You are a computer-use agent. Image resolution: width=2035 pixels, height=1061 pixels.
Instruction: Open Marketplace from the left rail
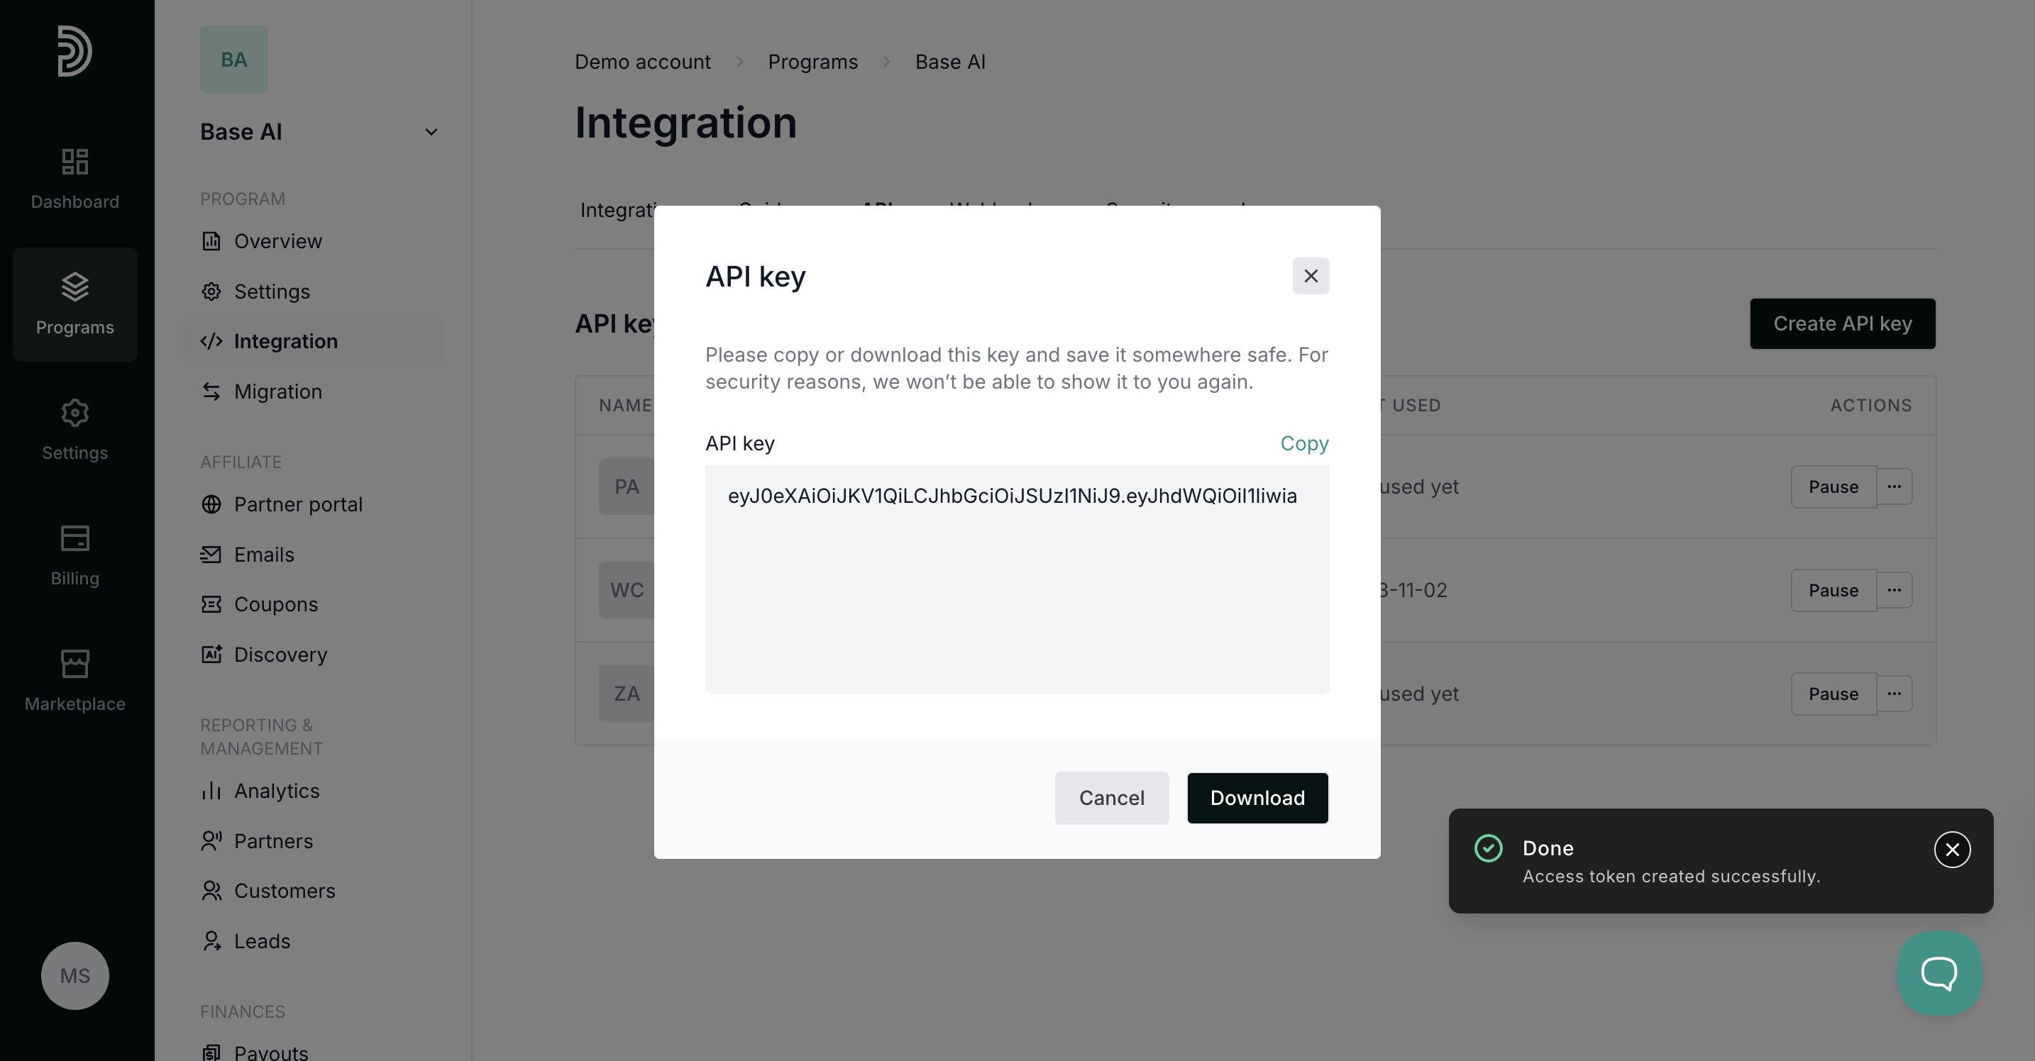coord(75,680)
